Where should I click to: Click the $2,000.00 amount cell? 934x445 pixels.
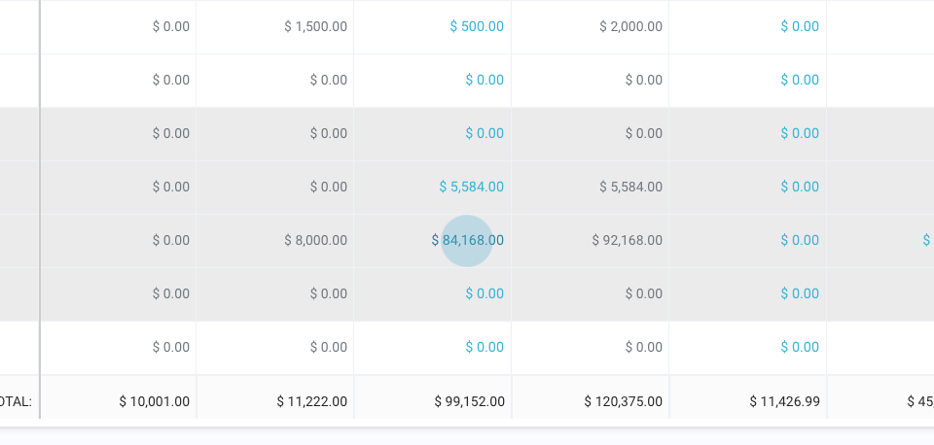pos(630,26)
